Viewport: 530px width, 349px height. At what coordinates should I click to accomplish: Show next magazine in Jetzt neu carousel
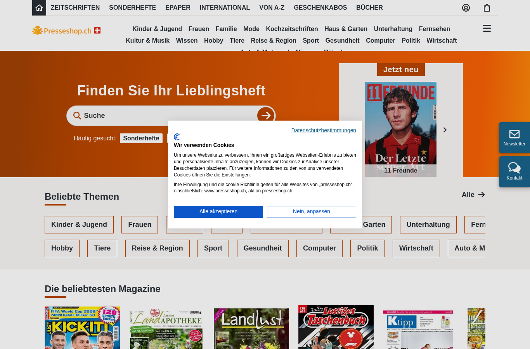coord(445,130)
